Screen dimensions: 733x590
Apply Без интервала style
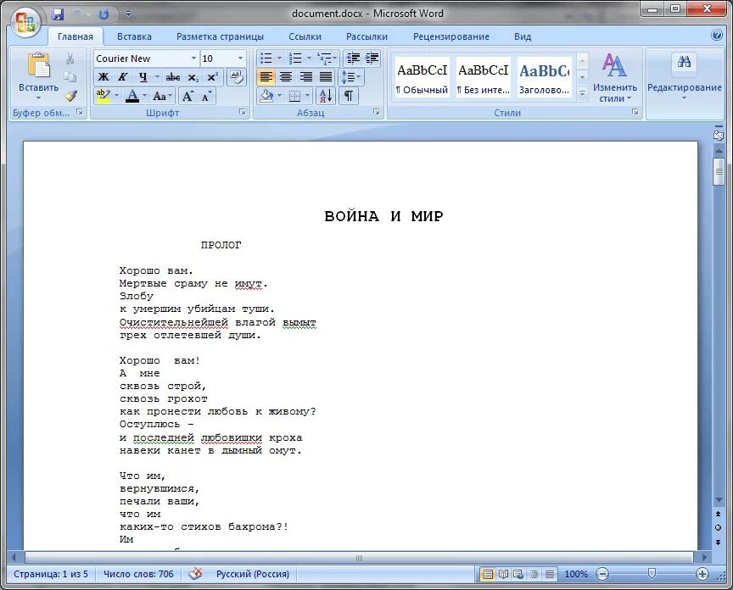(484, 76)
